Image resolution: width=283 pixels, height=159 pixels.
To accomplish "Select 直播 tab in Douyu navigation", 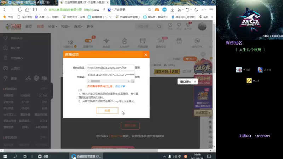I will point(40,26).
